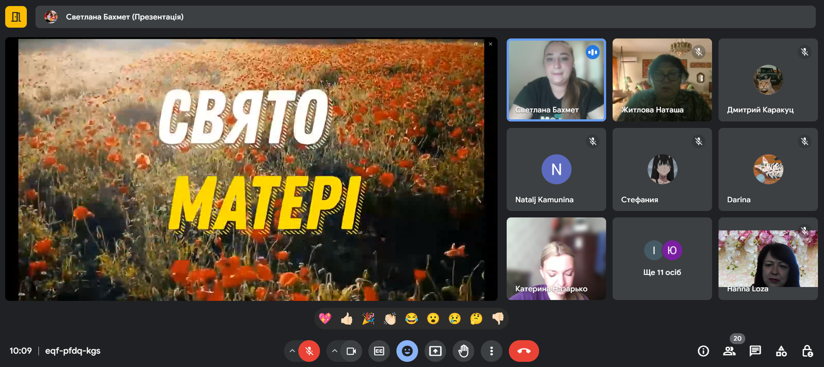
Task: Send the thumbs up reaction
Action: click(x=346, y=319)
